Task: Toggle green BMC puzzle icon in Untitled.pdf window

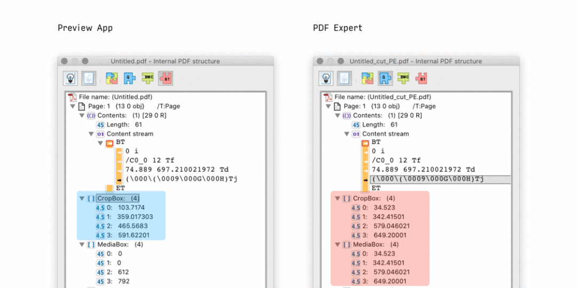Action: (x=147, y=78)
